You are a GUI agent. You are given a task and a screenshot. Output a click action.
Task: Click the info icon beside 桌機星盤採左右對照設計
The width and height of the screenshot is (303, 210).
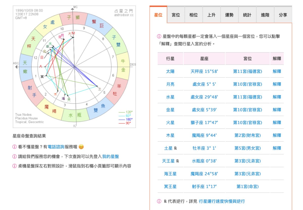click(15, 166)
